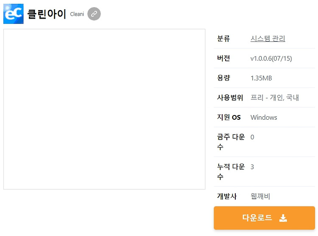The image size is (318, 236).
Task: Click the download arrow icon
Action: pyautogui.click(x=283, y=218)
